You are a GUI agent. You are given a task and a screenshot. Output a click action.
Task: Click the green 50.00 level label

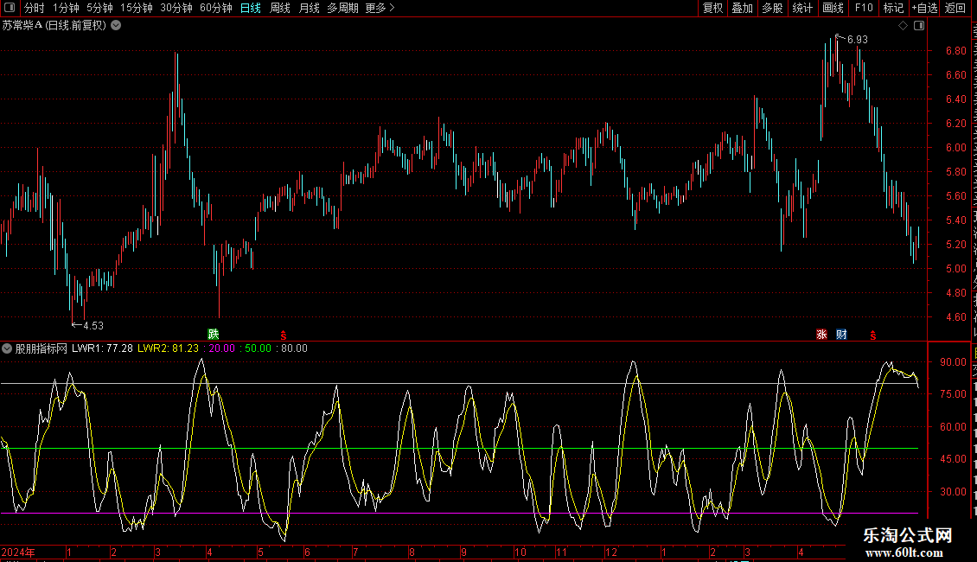click(258, 348)
